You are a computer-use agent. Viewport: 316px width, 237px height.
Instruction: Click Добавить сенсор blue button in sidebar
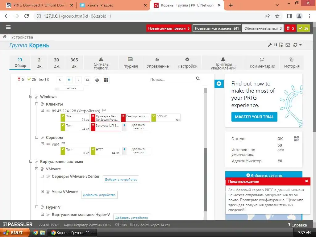264,175
